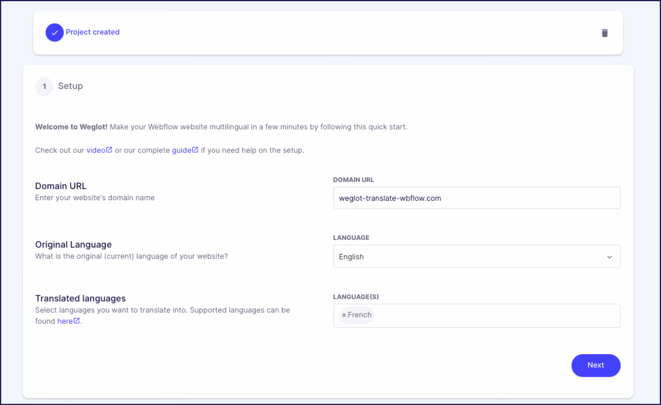Click the 'Translated languages' section heading
661x405 pixels.
click(x=80, y=298)
